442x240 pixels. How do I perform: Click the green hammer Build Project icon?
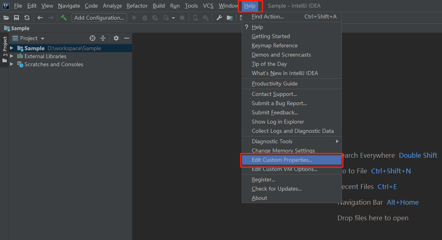(x=64, y=18)
